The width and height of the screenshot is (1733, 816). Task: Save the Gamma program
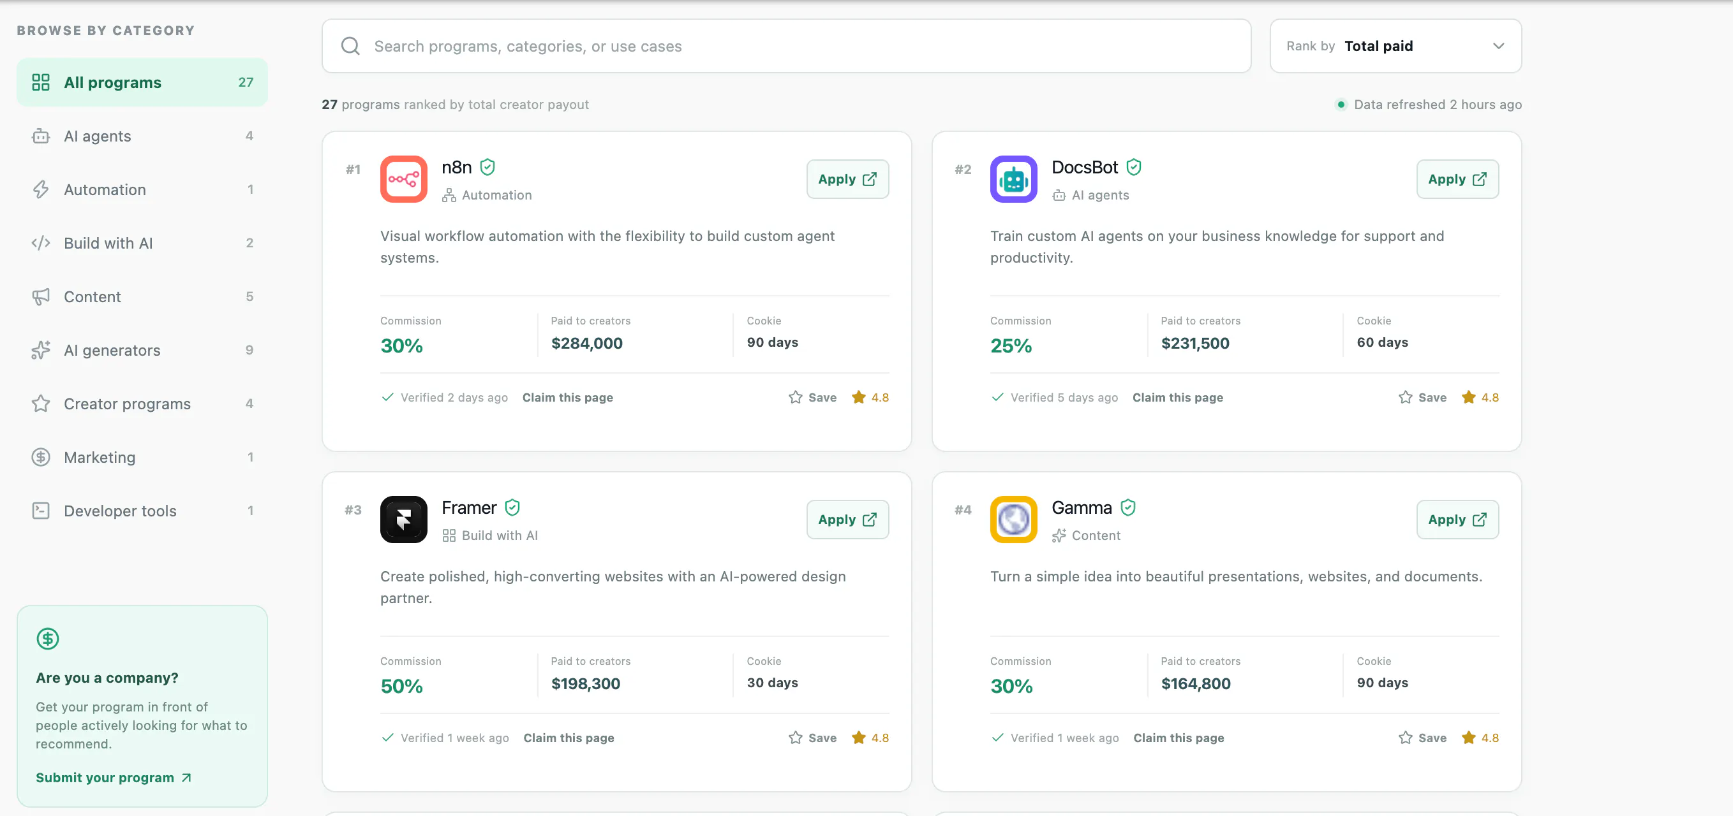(x=1422, y=738)
